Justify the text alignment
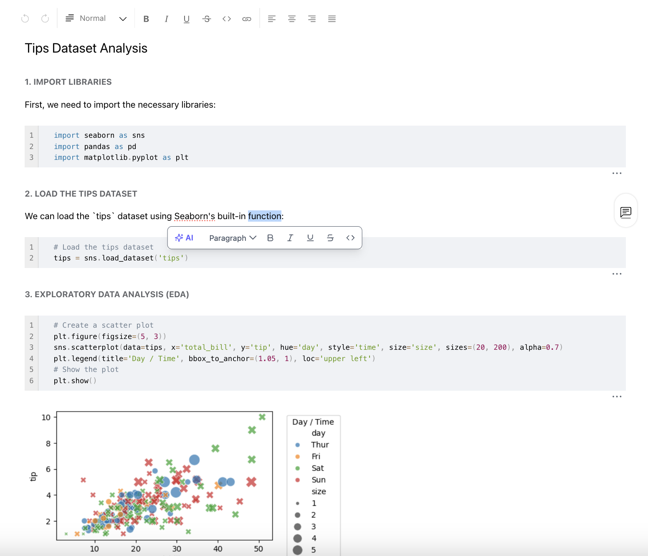Image resolution: width=648 pixels, height=556 pixels. click(x=332, y=19)
